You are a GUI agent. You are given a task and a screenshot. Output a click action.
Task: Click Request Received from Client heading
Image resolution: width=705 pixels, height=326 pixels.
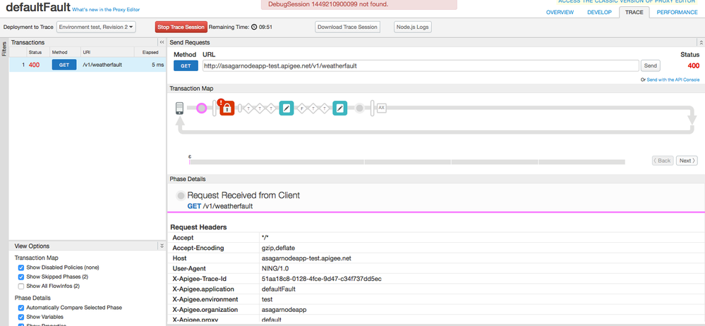click(x=243, y=196)
